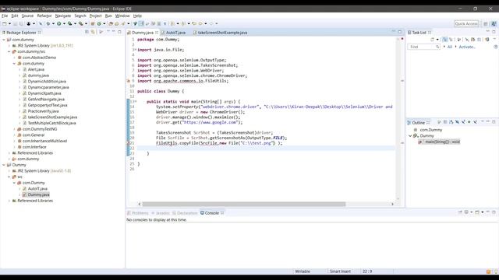Click the Java perspective icon at top right
499x280 pixels.
[x=494, y=24]
